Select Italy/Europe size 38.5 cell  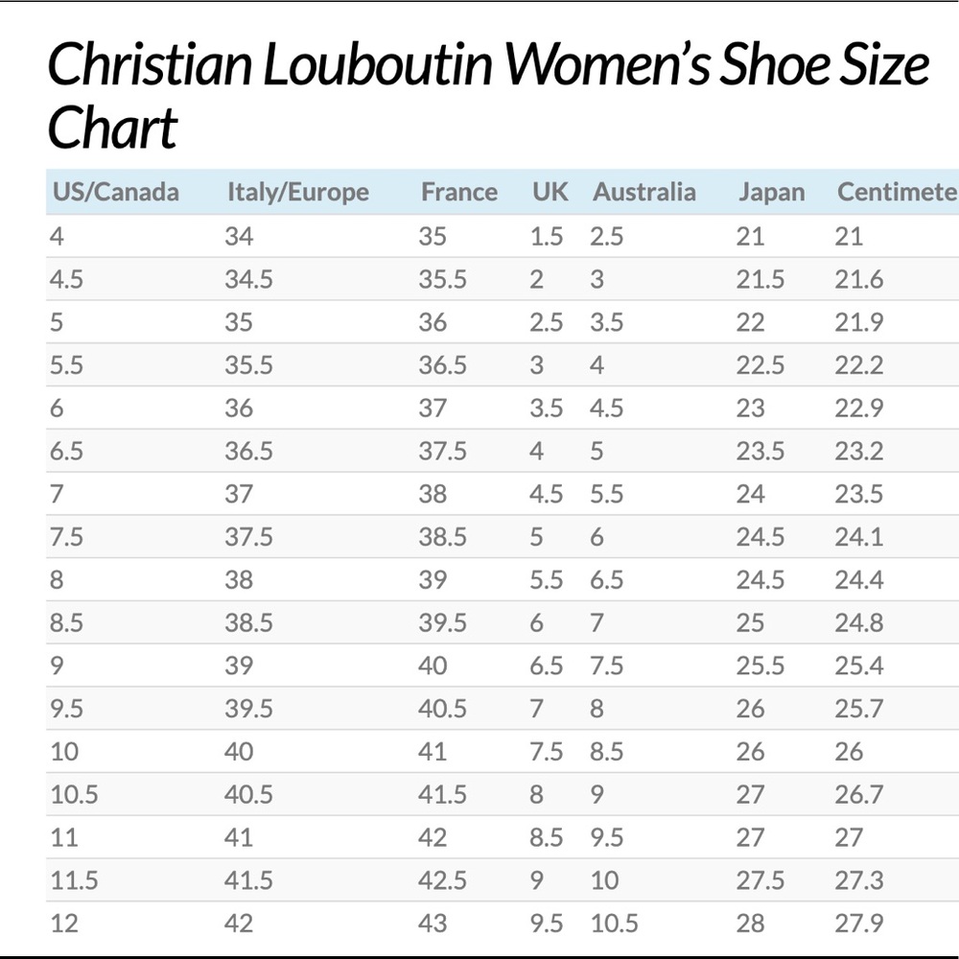coord(248,622)
